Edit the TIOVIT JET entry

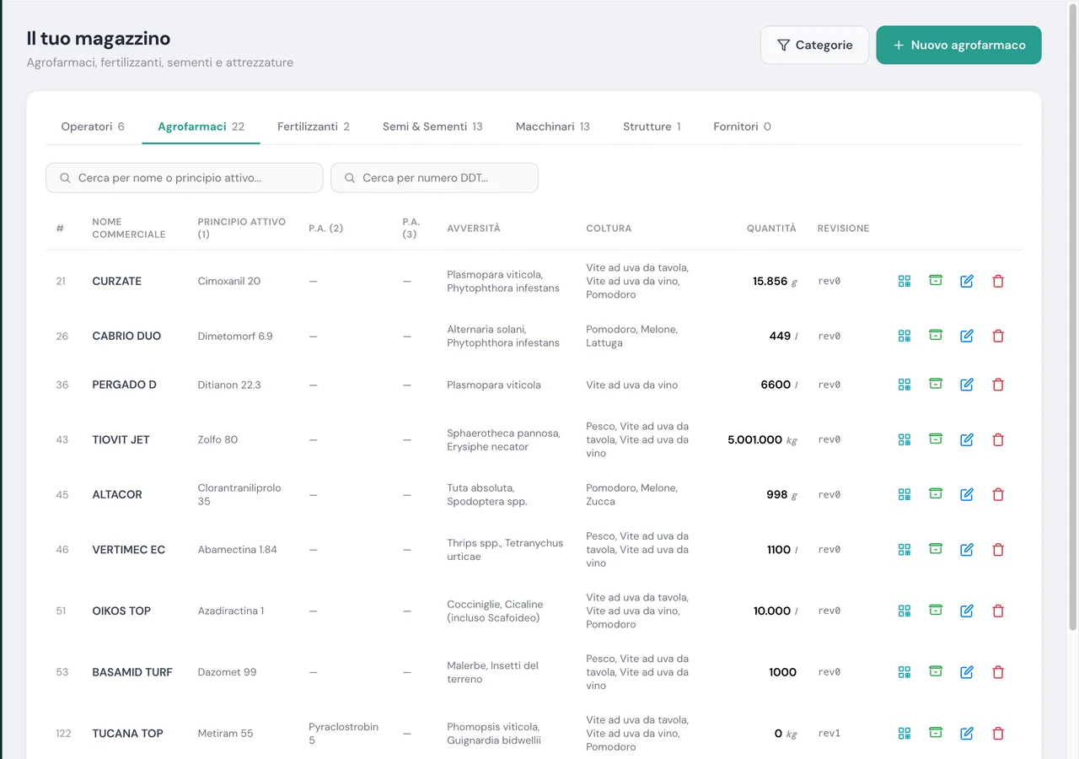click(x=967, y=439)
